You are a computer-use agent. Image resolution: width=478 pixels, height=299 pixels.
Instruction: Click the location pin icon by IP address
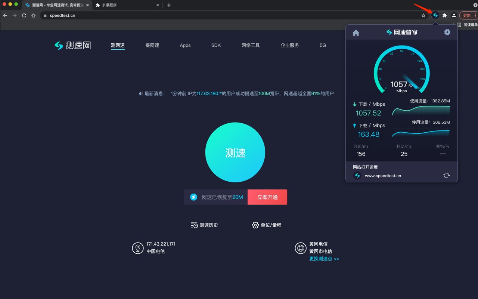138,248
